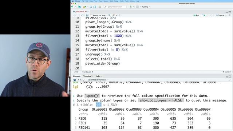
Task: Focus the Go to file/function field
Action: (115, 7)
